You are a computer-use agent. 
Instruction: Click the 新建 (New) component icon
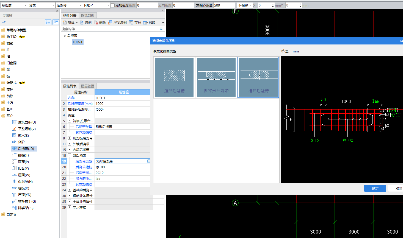tap(65, 23)
